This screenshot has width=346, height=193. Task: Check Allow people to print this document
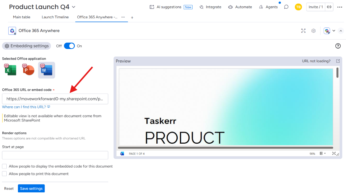pyautogui.click(x=4, y=174)
